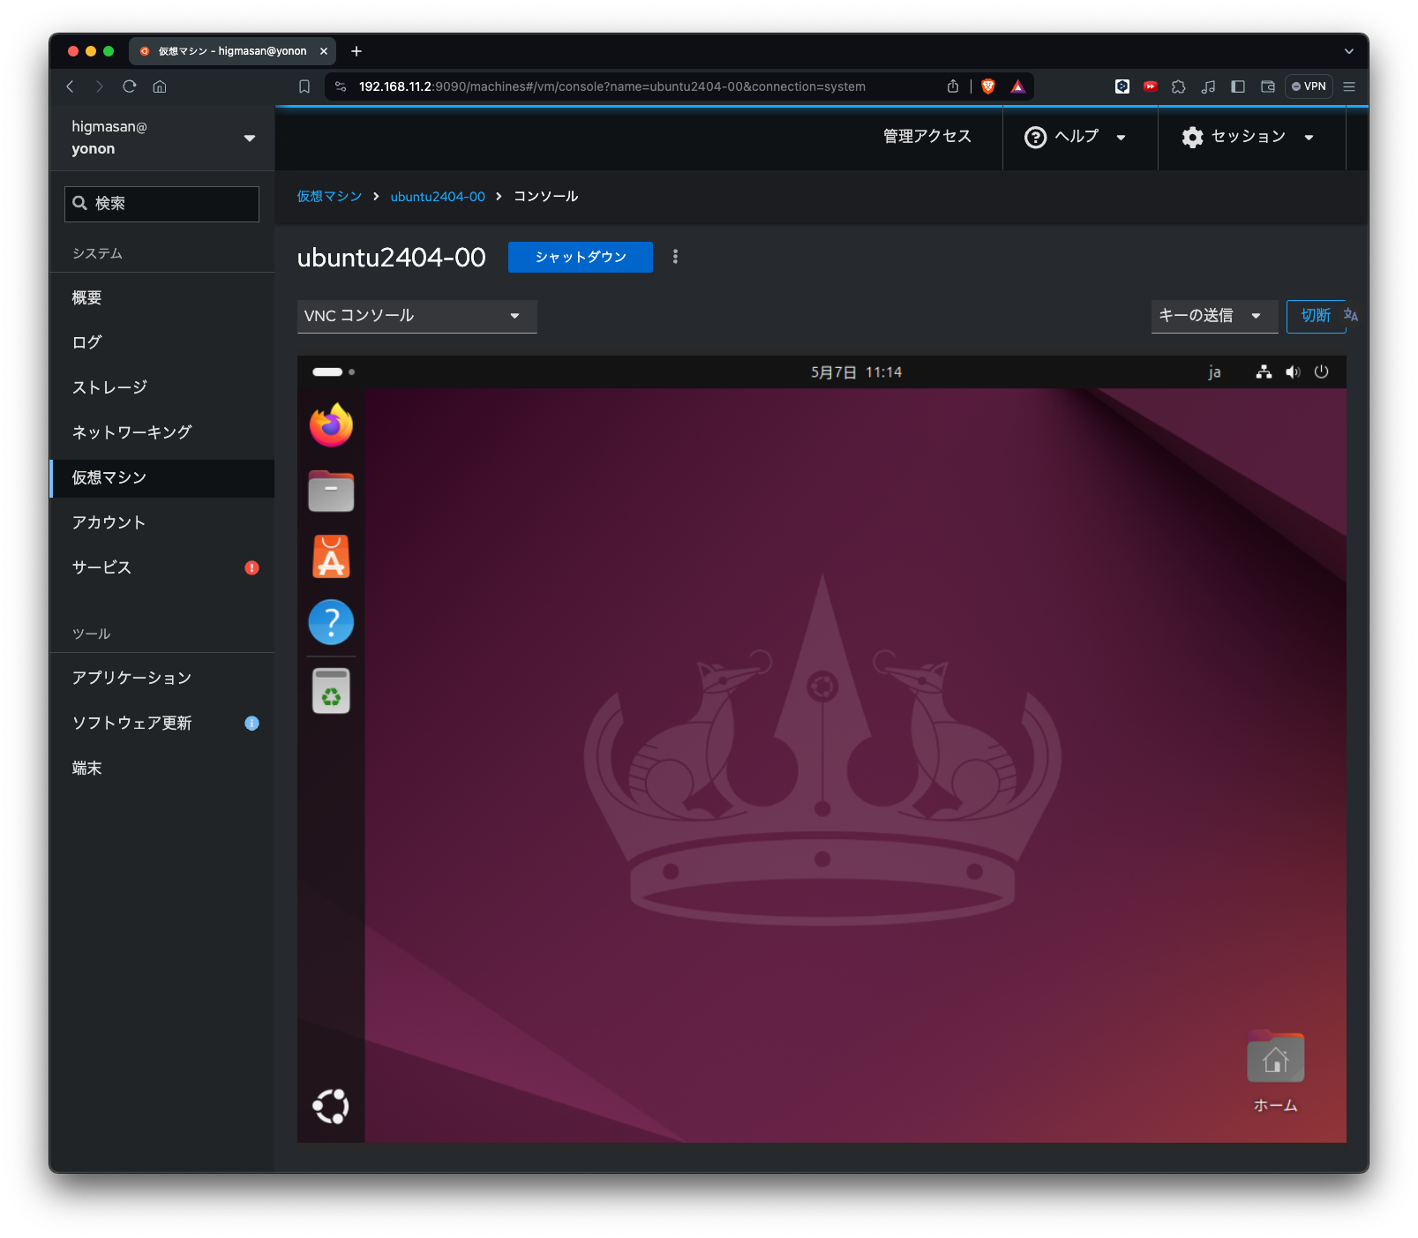
Task: Click the network icon in the VM top bar
Action: point(1264,371)
